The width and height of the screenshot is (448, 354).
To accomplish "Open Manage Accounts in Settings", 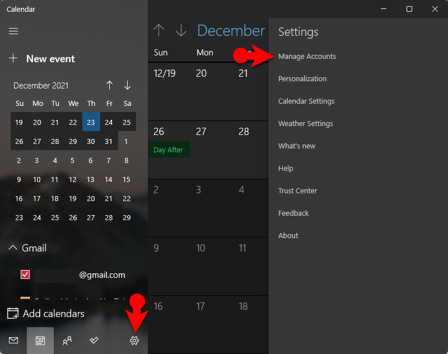I will coord(307,57).
